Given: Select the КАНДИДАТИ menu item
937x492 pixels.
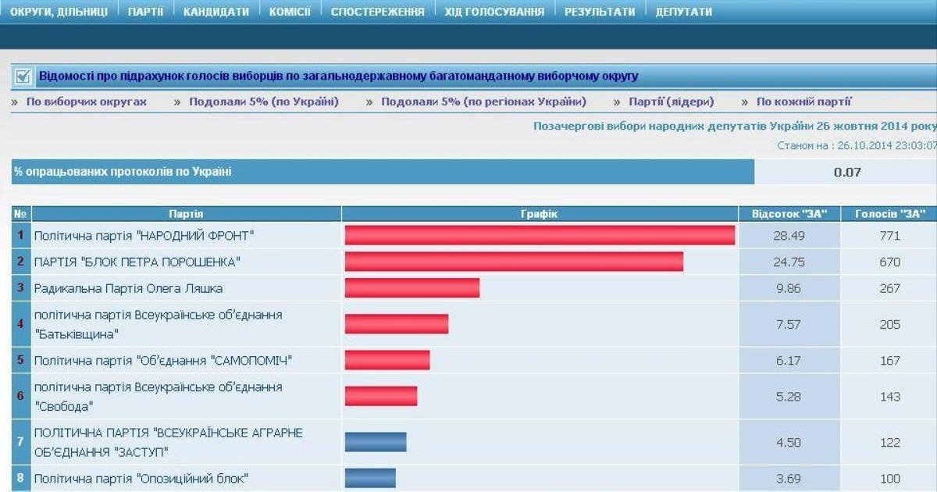Looking at the screenshot, I should click(216, 12).
